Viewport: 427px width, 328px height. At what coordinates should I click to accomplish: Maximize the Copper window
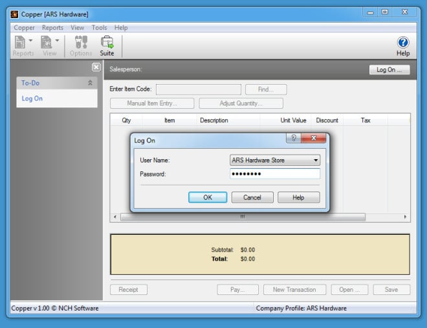[384, 12]
